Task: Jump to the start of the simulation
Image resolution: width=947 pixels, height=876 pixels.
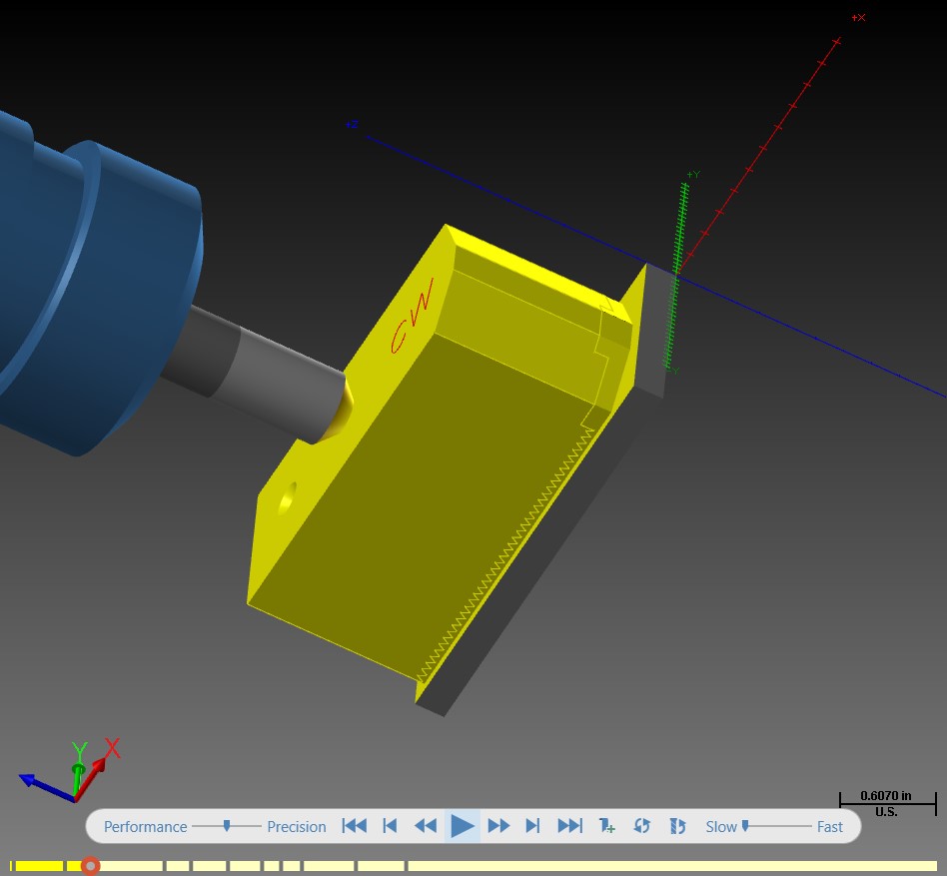Action: [x=354, y=826]
